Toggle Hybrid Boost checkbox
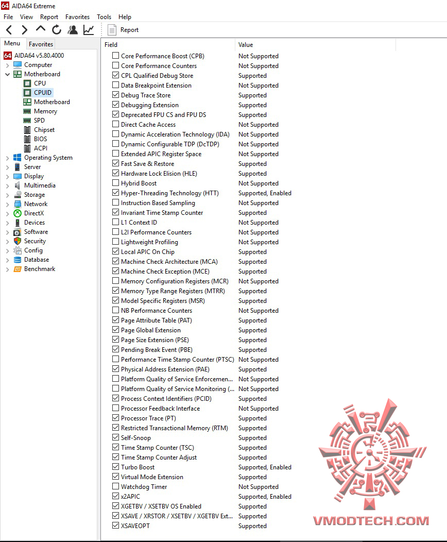This screenshot has height=542, width=447. tap(116, 183)
